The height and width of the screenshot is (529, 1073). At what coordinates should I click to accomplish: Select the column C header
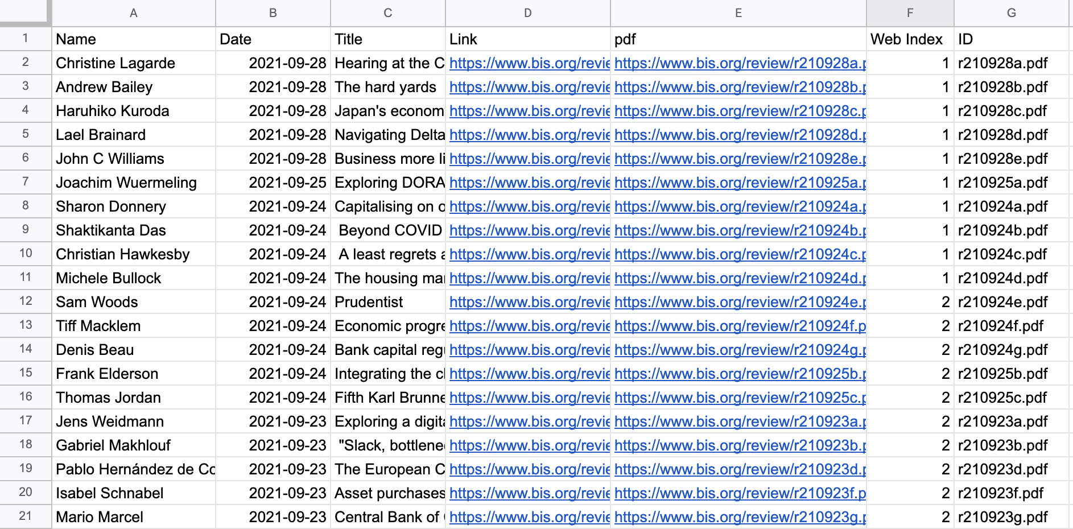pyautogui.click(x=387, y=13)
